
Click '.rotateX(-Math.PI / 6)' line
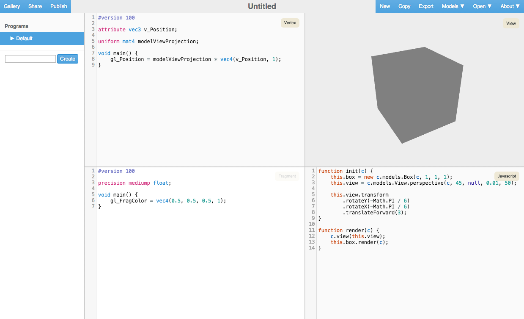[376, 207]
